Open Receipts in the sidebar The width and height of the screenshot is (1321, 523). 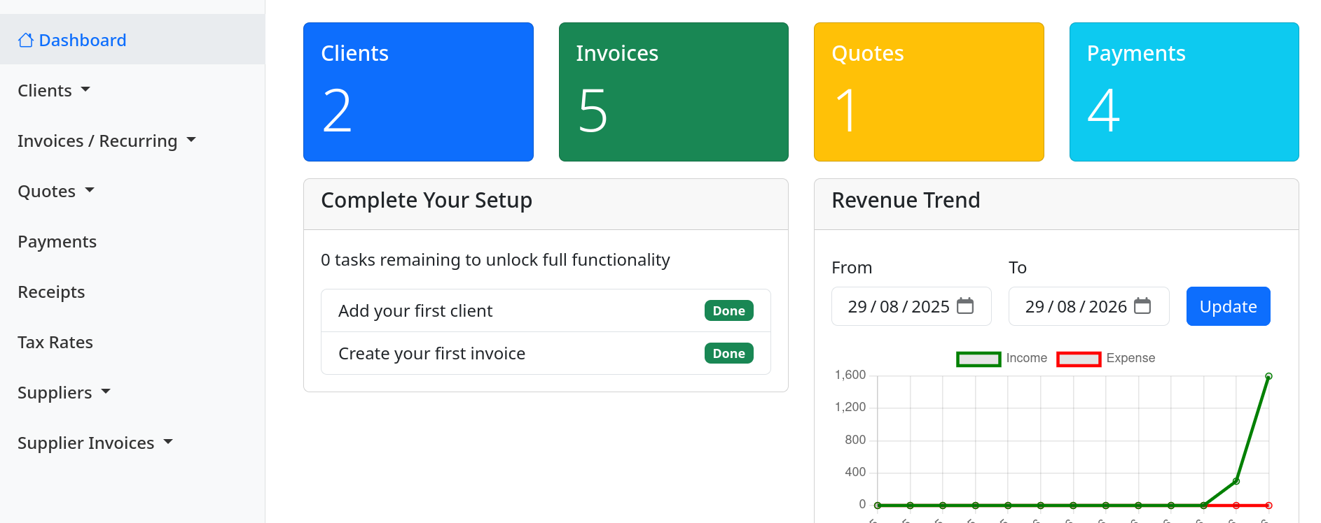pyautogui.click(x=51, y=292)
